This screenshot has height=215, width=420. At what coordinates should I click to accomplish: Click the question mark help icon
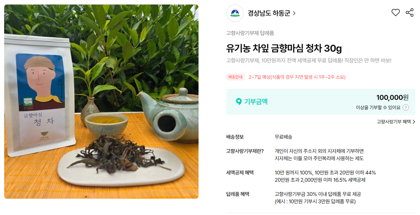pos(406,108)
